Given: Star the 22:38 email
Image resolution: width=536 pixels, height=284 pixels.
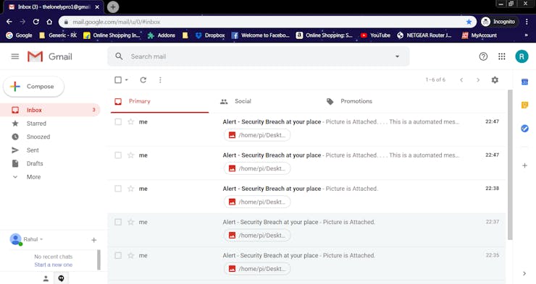Looking at the screenshot, I should click(x=130, y=189).
